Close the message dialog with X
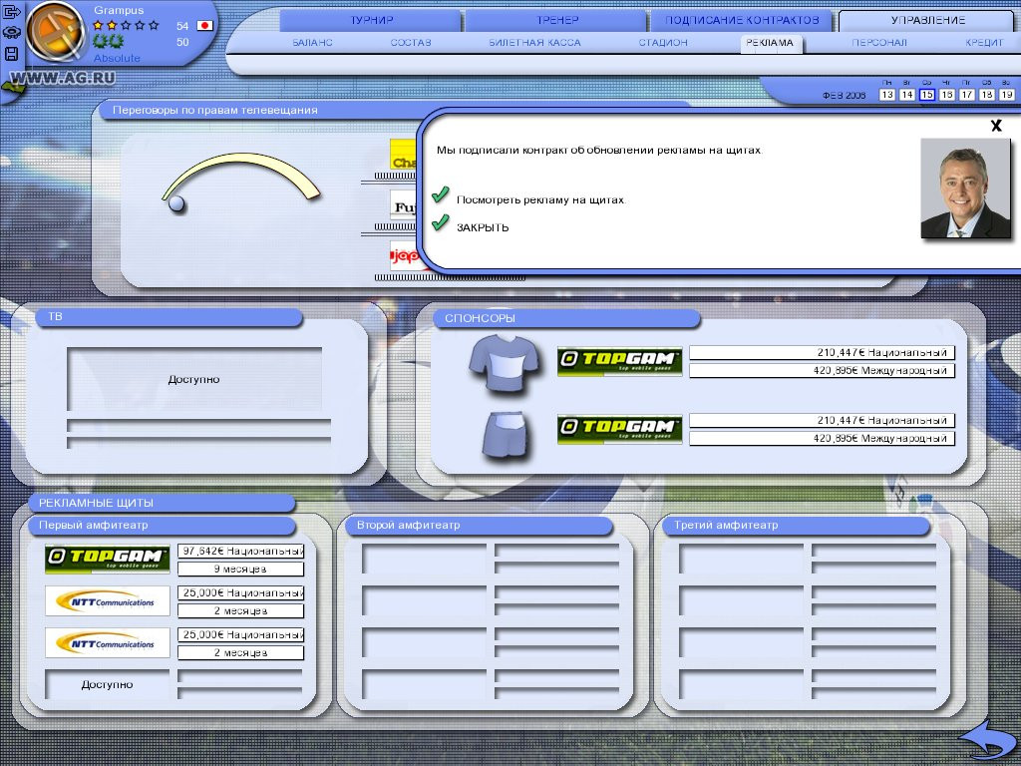The image size is (1021, 766). [x=996, y=126]
